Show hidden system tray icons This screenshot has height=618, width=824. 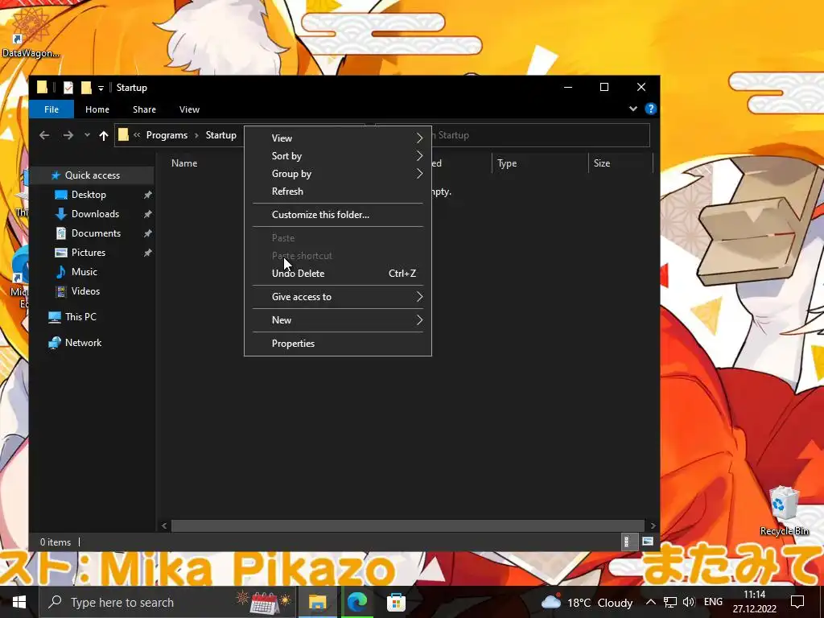tap(650, 602)
